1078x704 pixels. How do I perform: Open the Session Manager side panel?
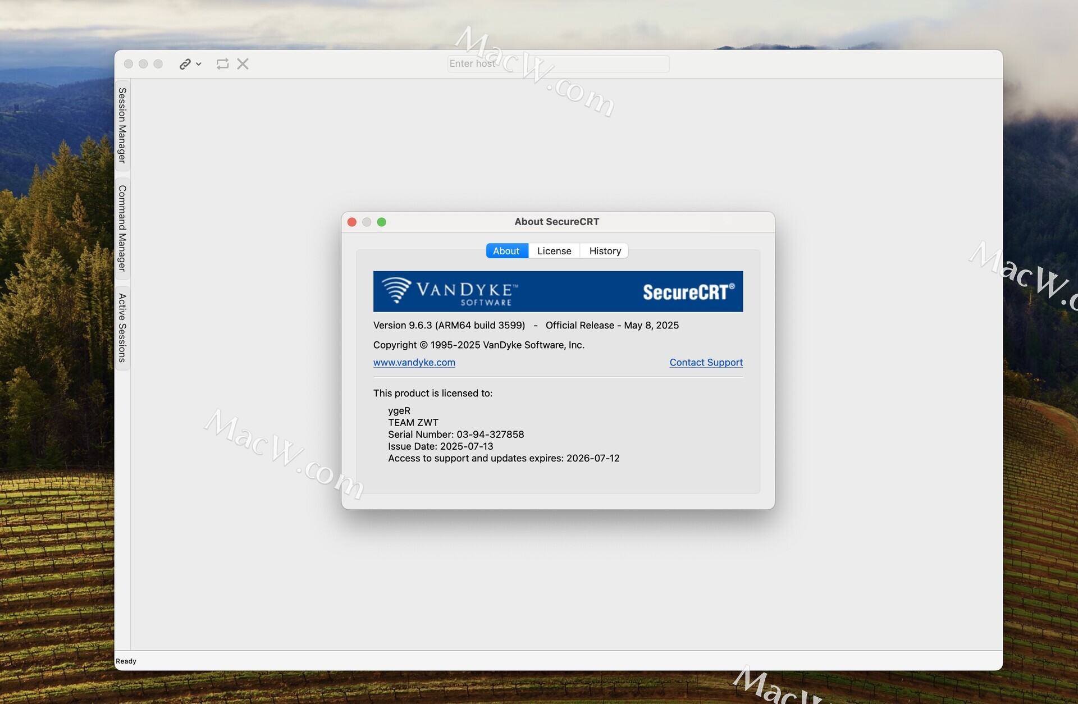(122, 125)
